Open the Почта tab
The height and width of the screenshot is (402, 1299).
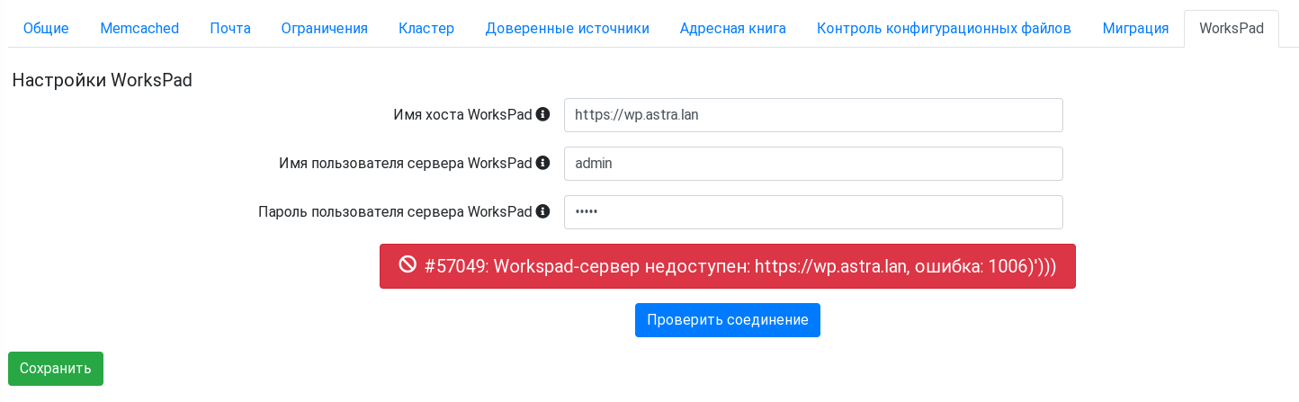pyautogui.click(x=230, y=29)
